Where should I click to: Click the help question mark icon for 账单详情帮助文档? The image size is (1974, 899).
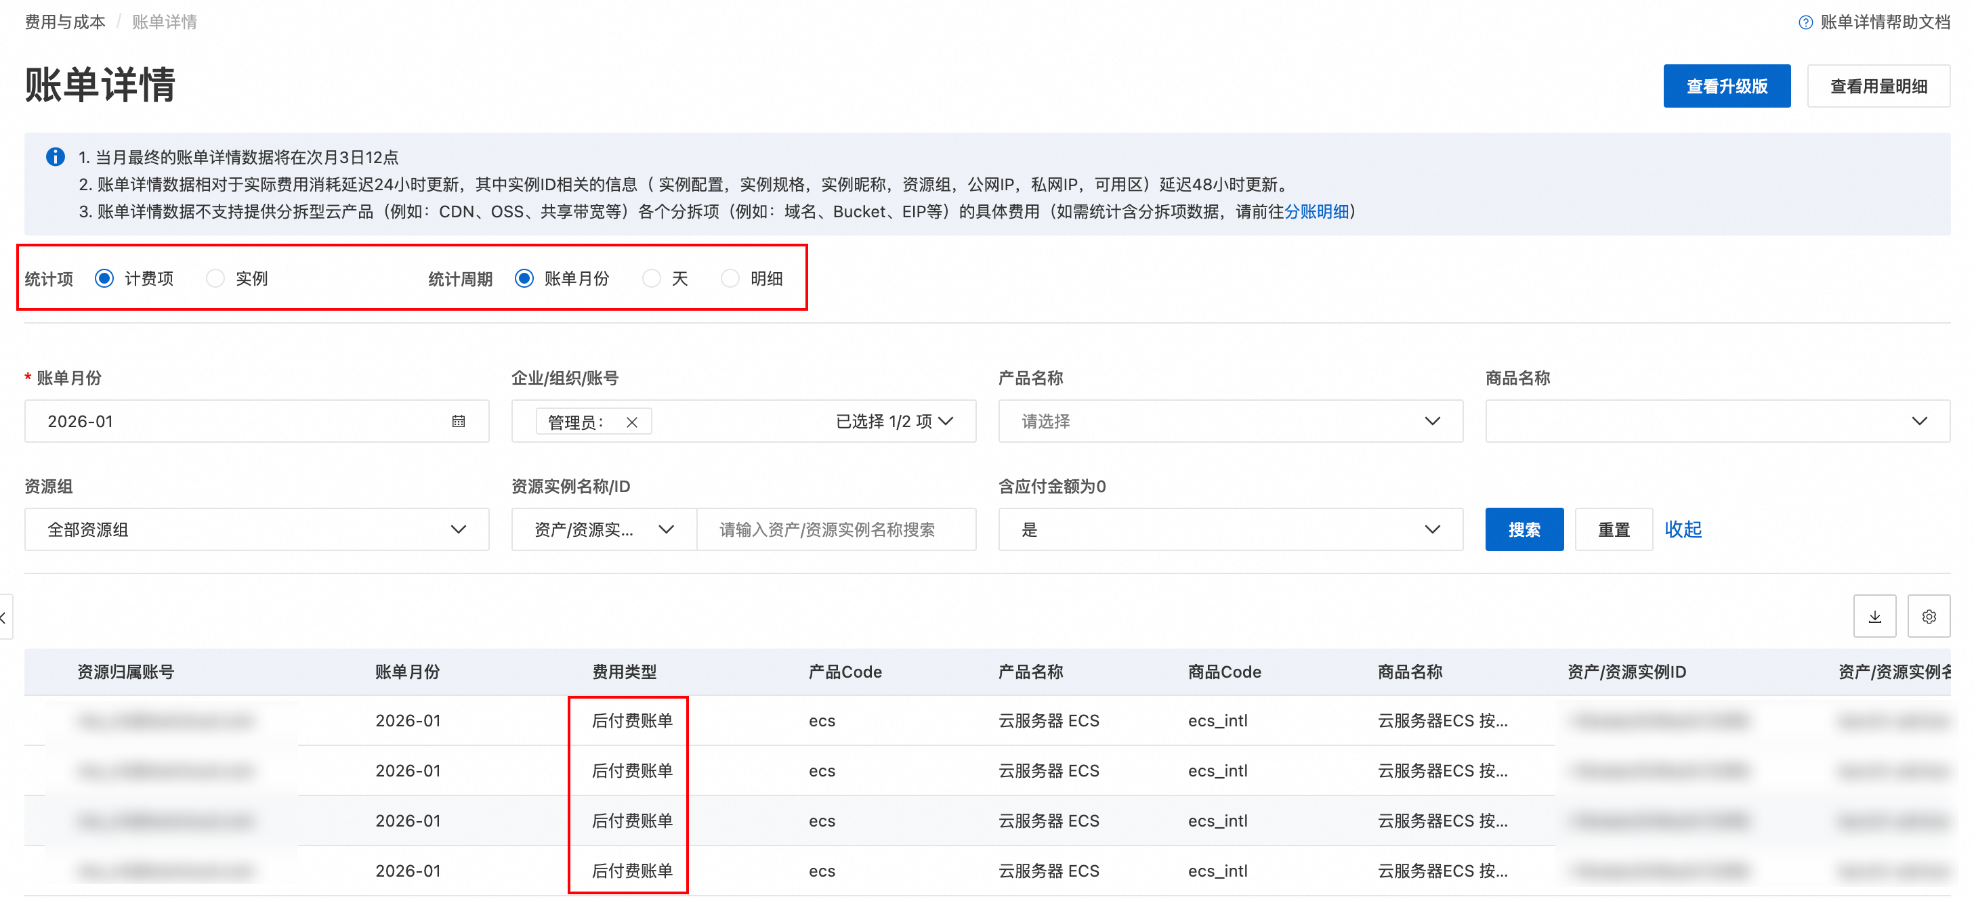[1805, 22]
